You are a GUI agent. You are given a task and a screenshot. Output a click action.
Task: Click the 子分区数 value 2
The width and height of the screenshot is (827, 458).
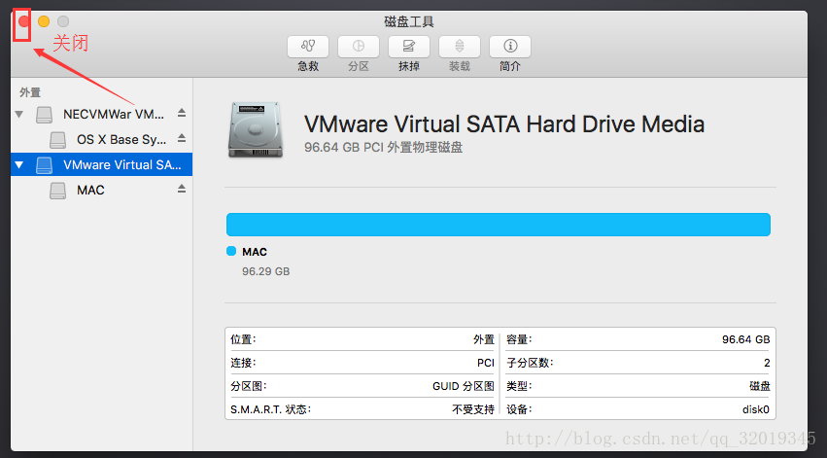click(x=767, y=363)
